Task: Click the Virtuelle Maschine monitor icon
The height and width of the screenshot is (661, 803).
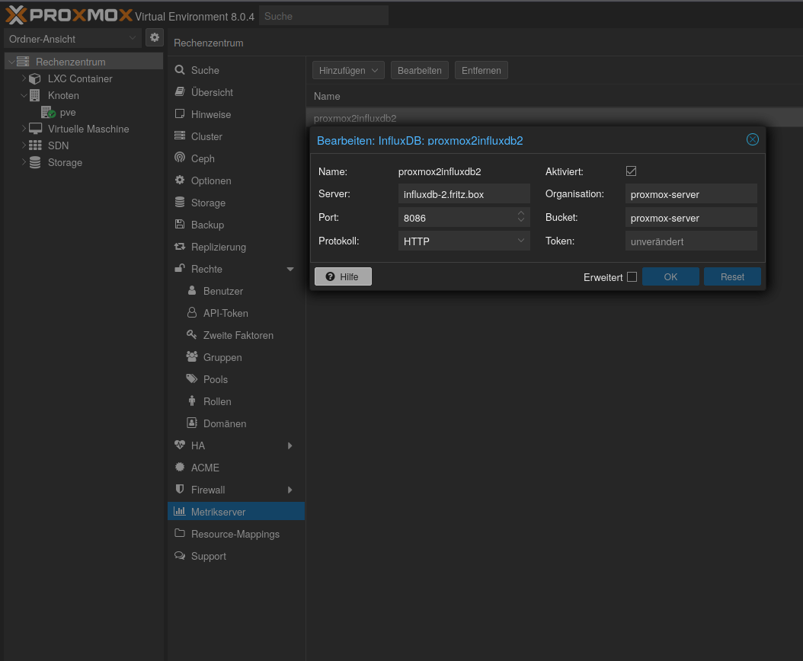Action: (x=35, y=129)
